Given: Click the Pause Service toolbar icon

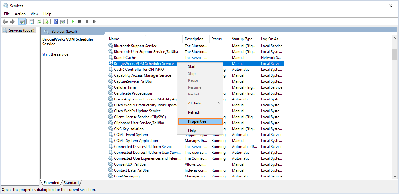Looking at the screenshot, I should tap(87, 22).
